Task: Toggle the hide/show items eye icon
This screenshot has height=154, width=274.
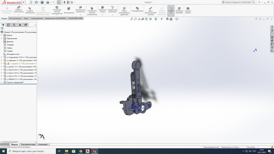Action: (x=161, y=19)
